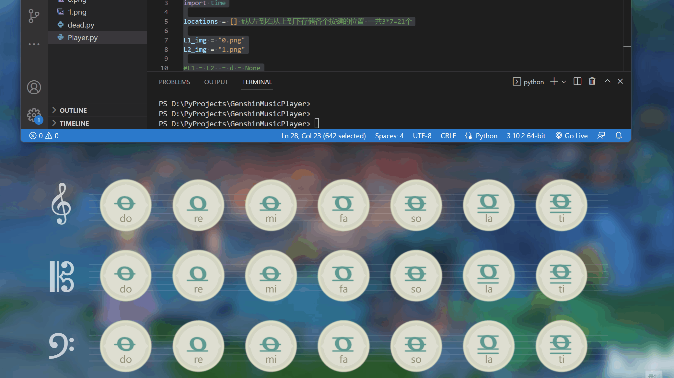Maximize panel size with chevron up
The height and width of the screenshot is (378, 674).
[x=607, y=81]
